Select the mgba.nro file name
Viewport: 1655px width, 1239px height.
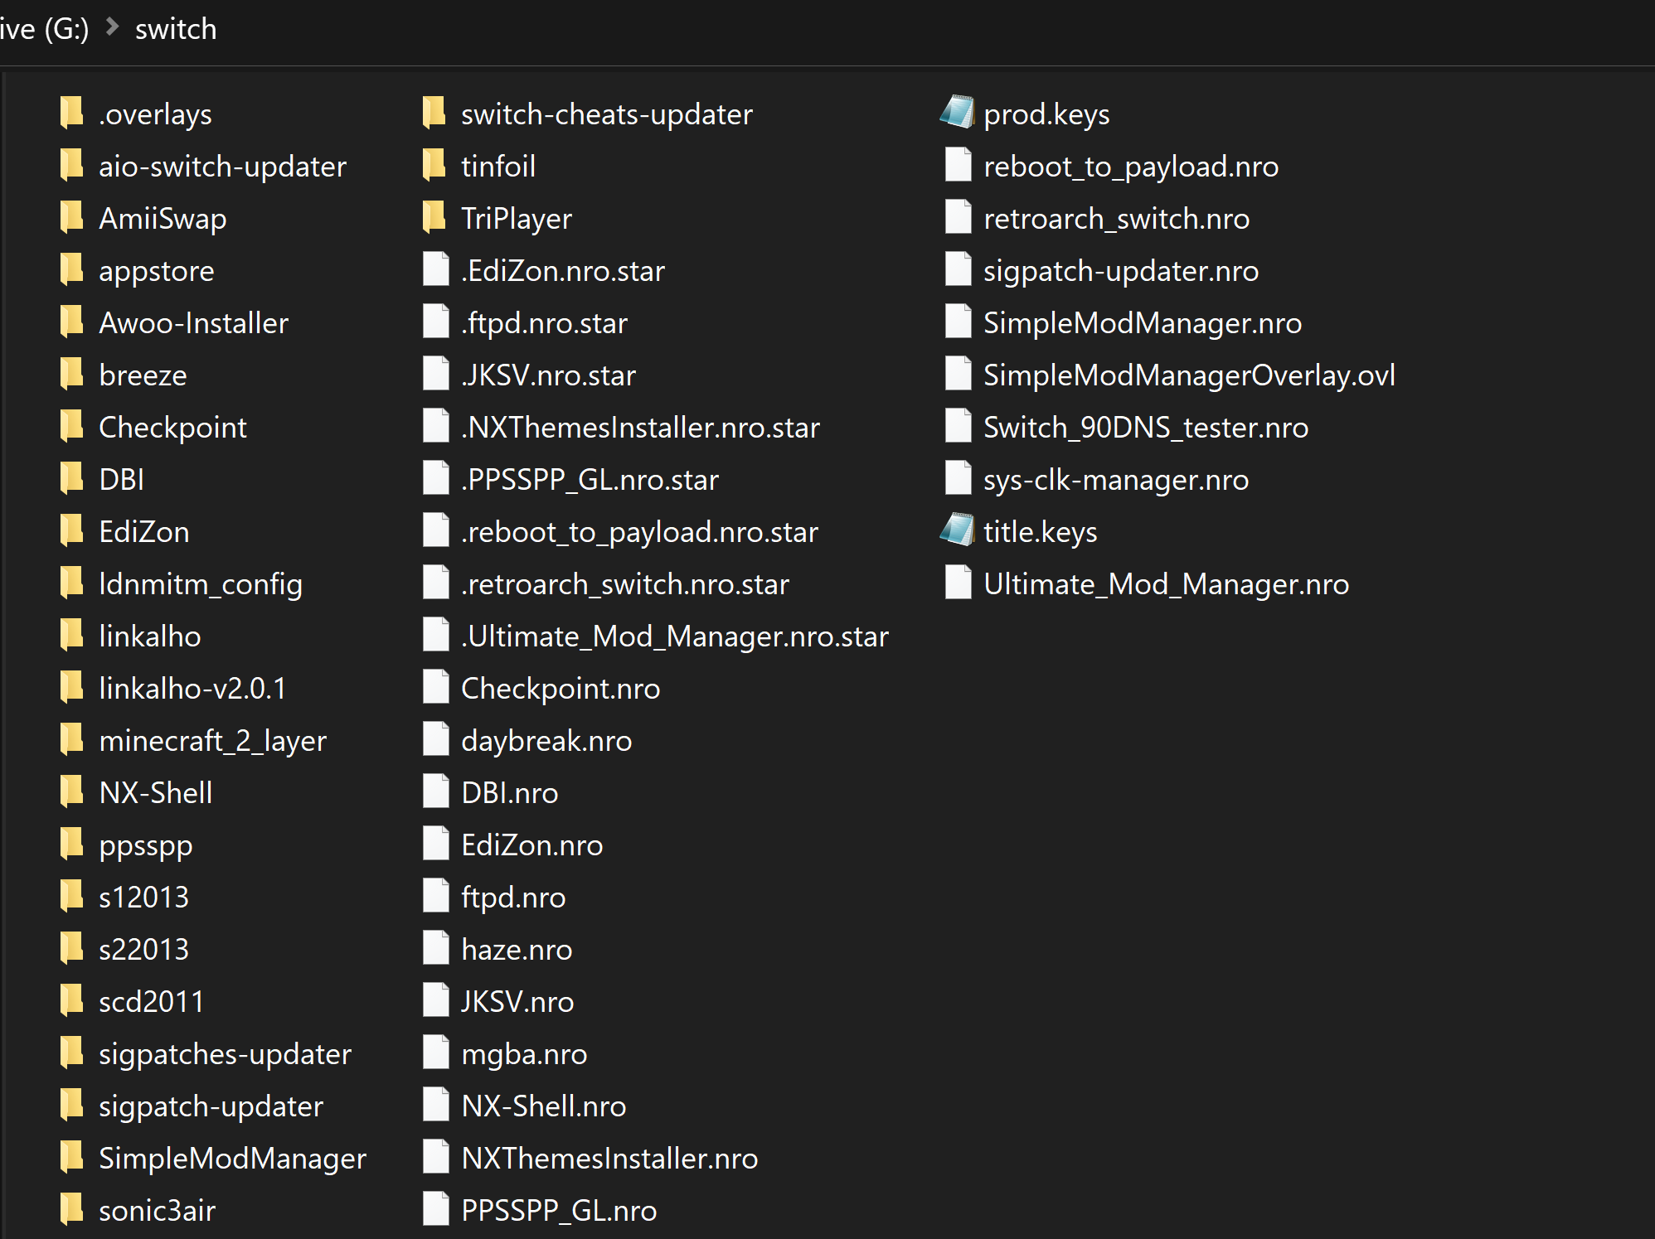coord(524,1054)
